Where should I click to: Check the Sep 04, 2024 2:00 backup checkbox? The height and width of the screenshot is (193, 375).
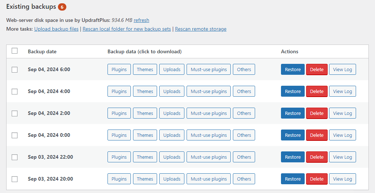[15, 113]
